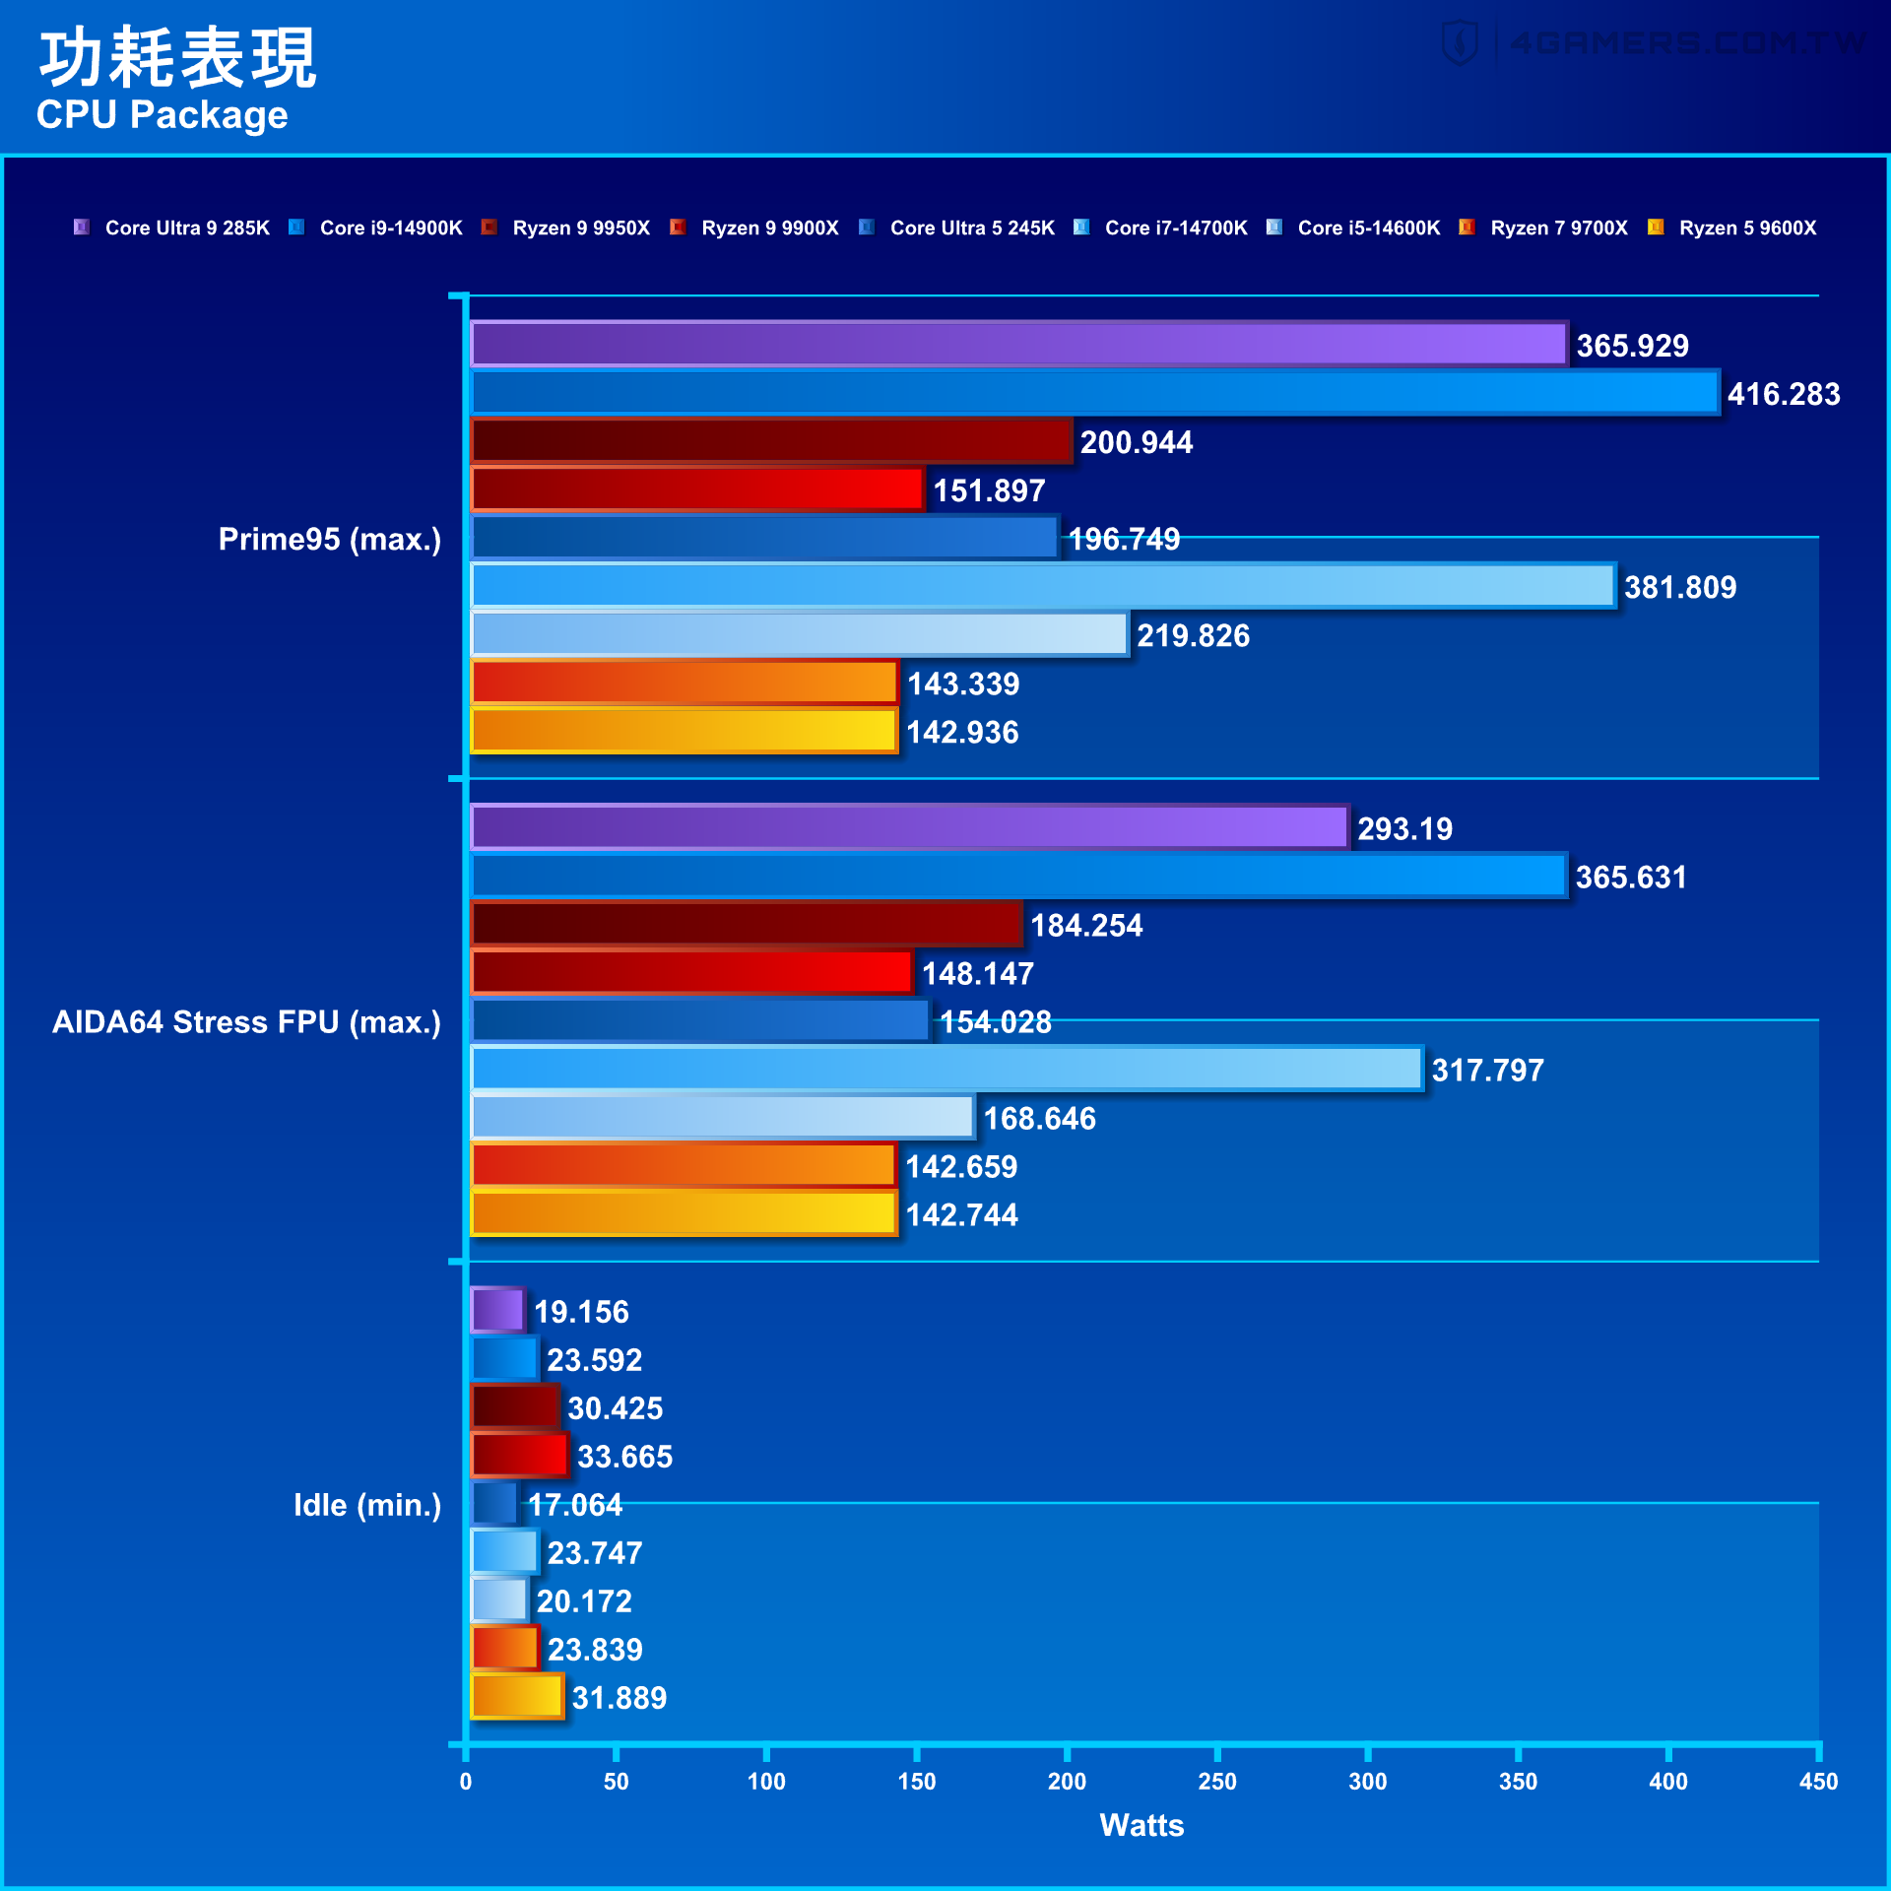The image size is (1891, 1891).
Task: Click the '416.283' data value label
Action: coord(1784,394)
